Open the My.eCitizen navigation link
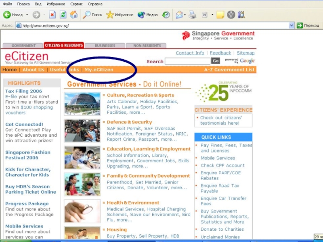This screenshot has width=323, height=242. tap(99, 69)
